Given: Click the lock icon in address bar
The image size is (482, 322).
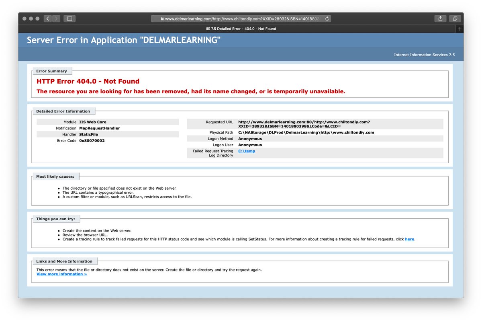Looking at the screenshot, I should coord(162,18).
